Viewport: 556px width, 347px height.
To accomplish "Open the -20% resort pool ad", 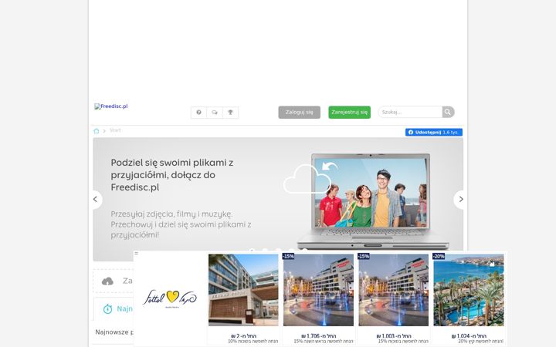I will [x=469, y=290].
